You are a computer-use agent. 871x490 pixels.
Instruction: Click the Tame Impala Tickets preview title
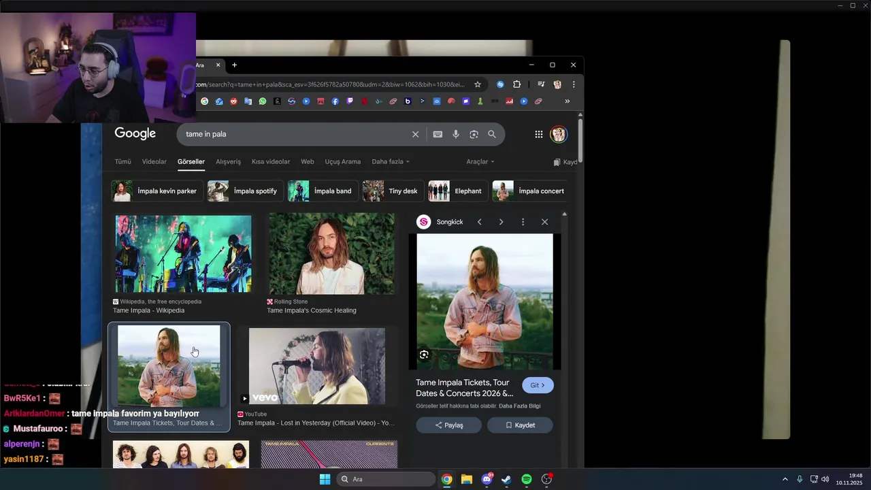(465, 388)
